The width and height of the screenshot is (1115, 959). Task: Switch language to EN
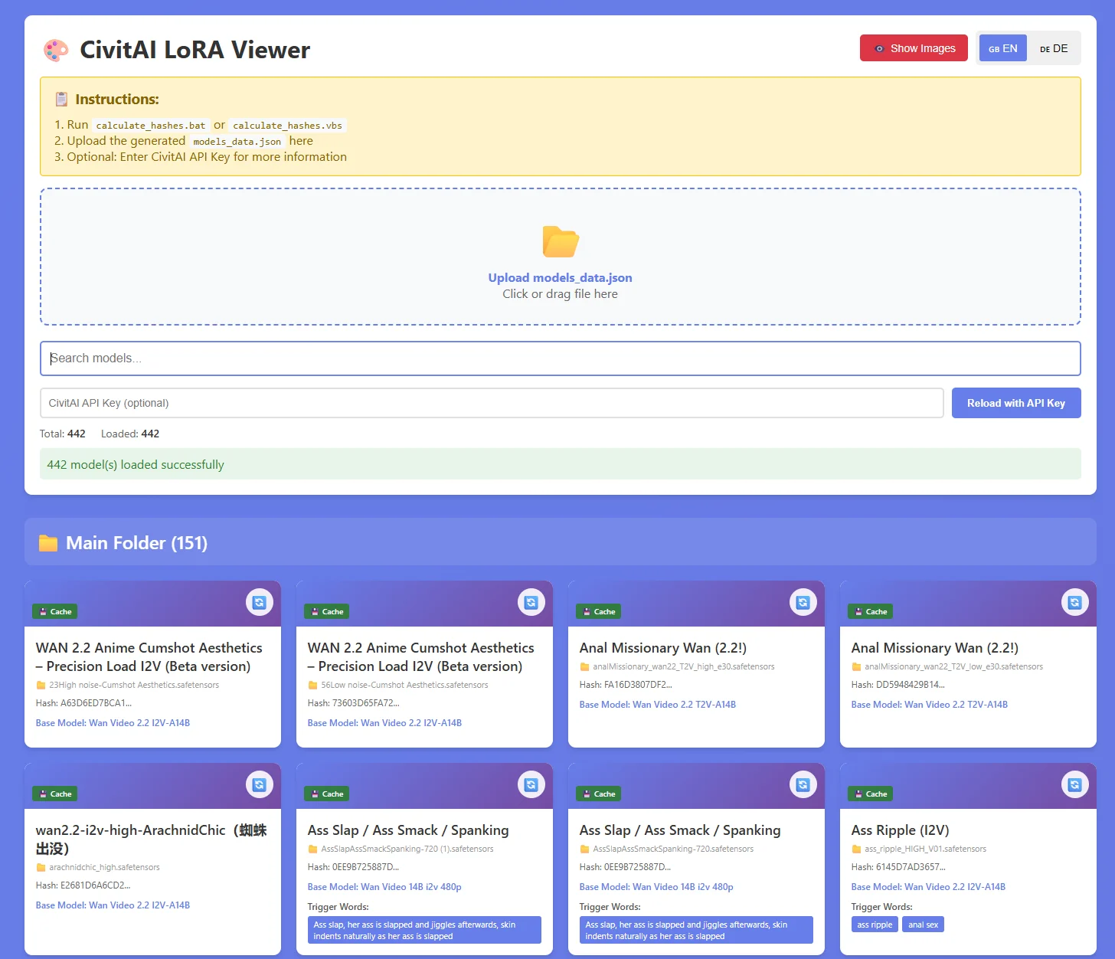click(1002, 48)
